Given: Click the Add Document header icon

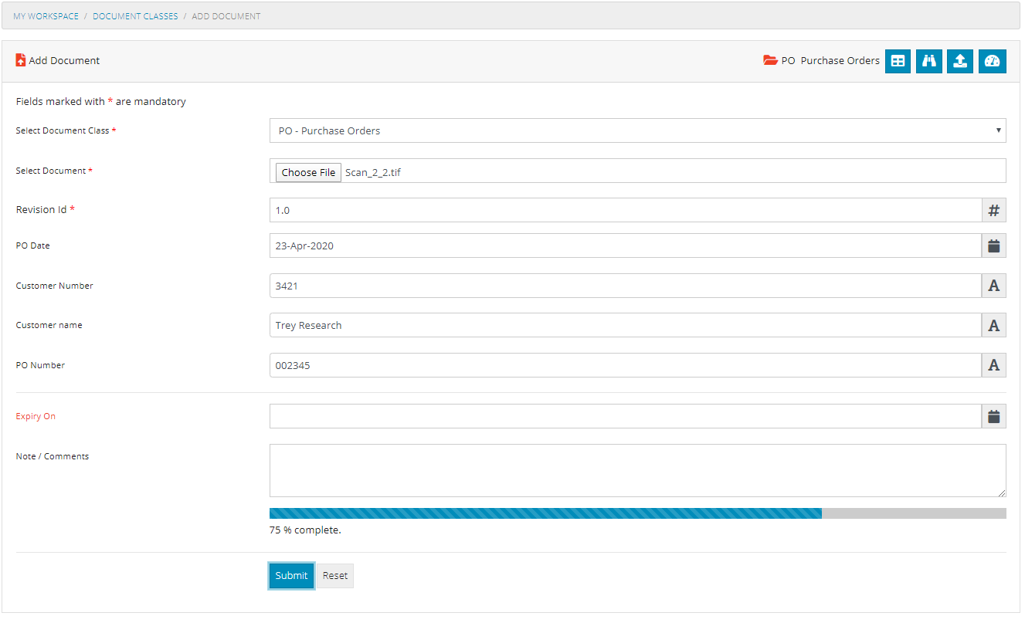Looking at the screenshot, I should coord(19,59).
